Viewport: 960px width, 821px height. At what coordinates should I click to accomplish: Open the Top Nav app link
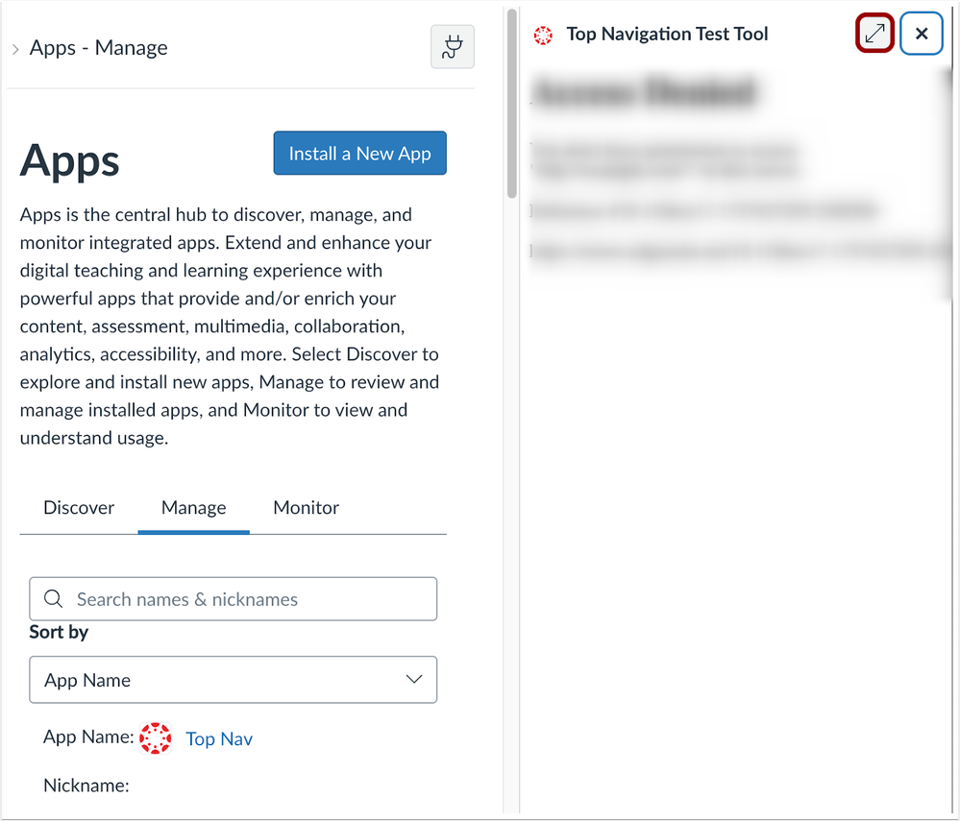pyautogui.click(x=219, y=739)
